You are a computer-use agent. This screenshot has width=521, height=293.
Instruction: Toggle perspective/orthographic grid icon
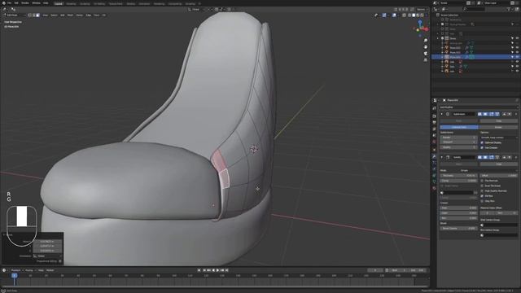click(x=426, y=60)
